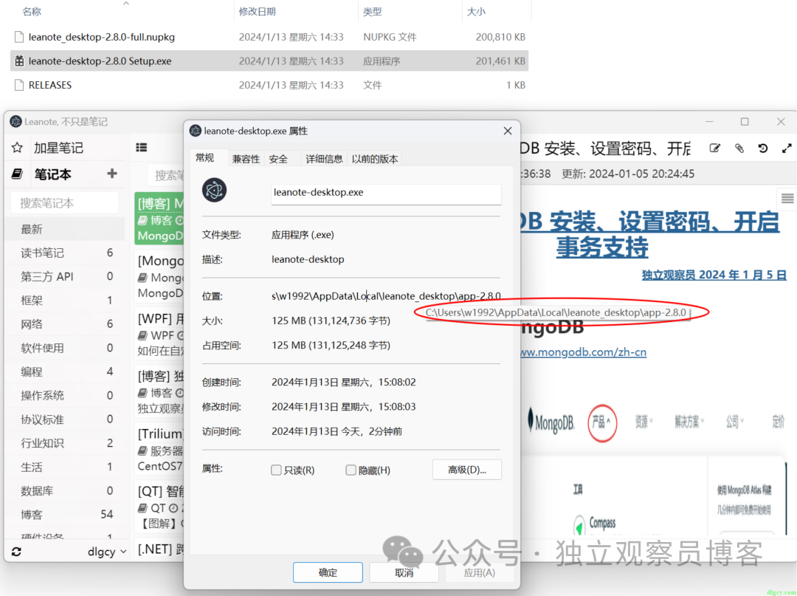Check the 隐藏(H) checkbox
The image size is (797, 596).
[351, 470]
